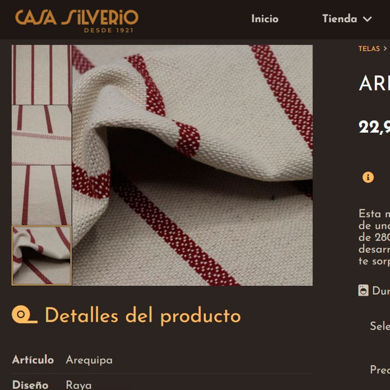Viewport: 390px width, 390px height.
Task: Expand the Tienda menu chevron
Action: click(368, 19)
